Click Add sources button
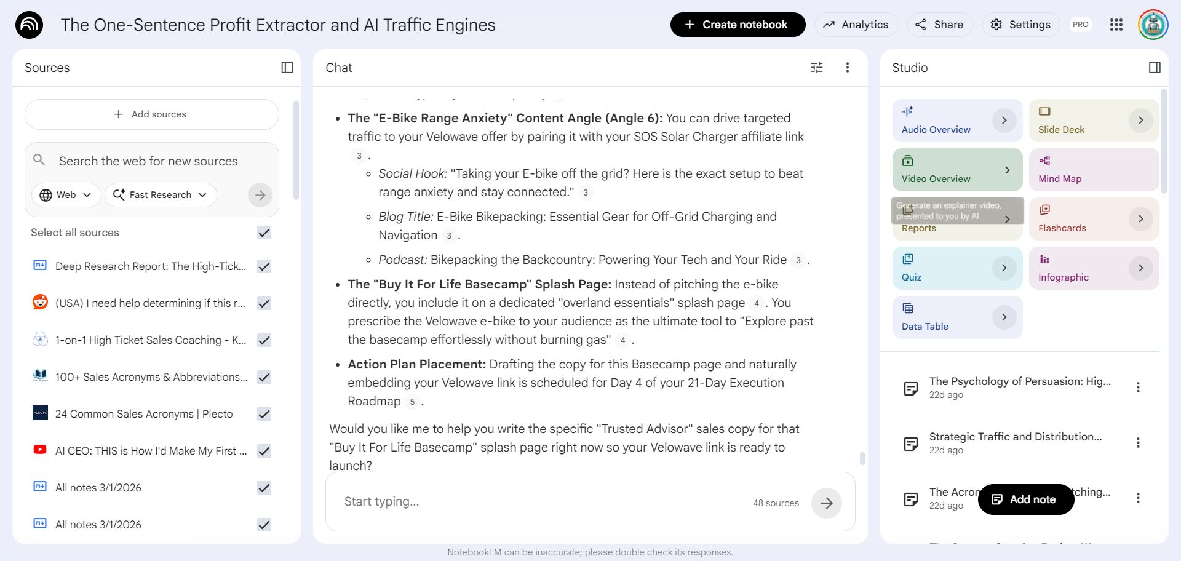Screen dimensions: 1181x561 pyautogui.click(x=151, y=114)
